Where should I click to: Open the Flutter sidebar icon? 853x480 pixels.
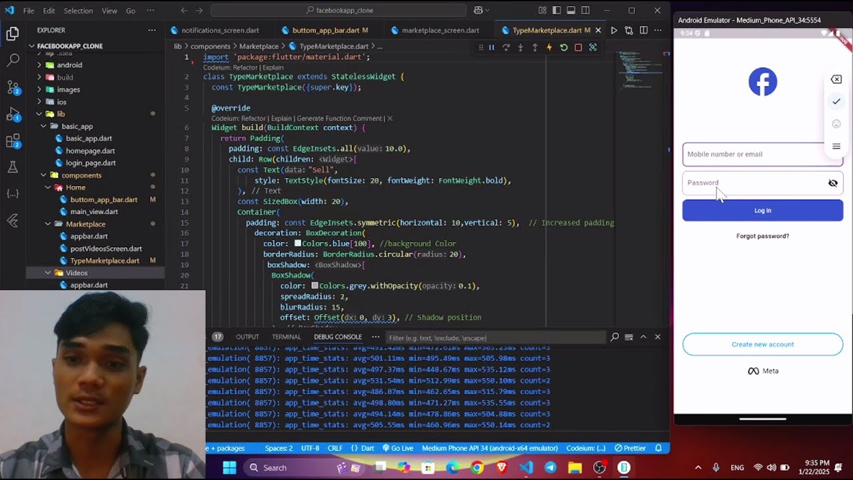point(13,221)
